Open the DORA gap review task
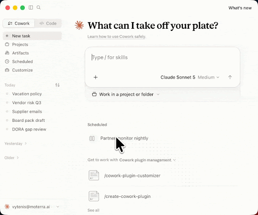The height and width of the screenshot is (215, 258). (x=32, y=129)
